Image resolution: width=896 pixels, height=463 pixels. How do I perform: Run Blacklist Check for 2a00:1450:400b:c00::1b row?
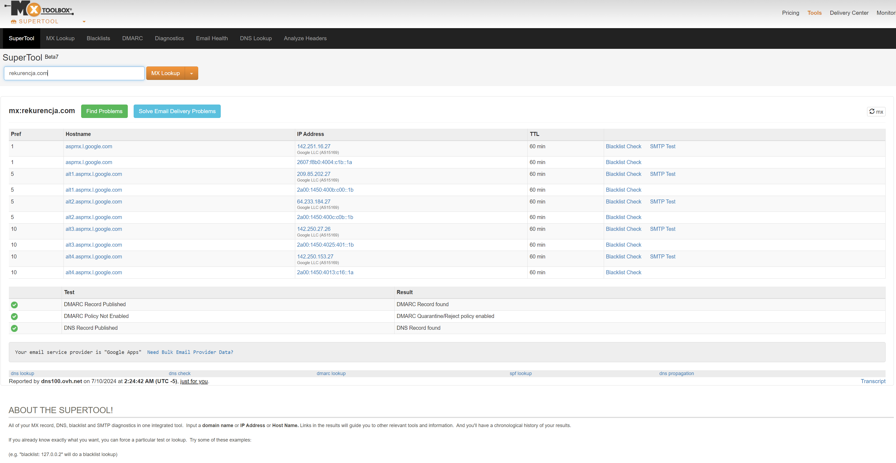coord(623,190)
